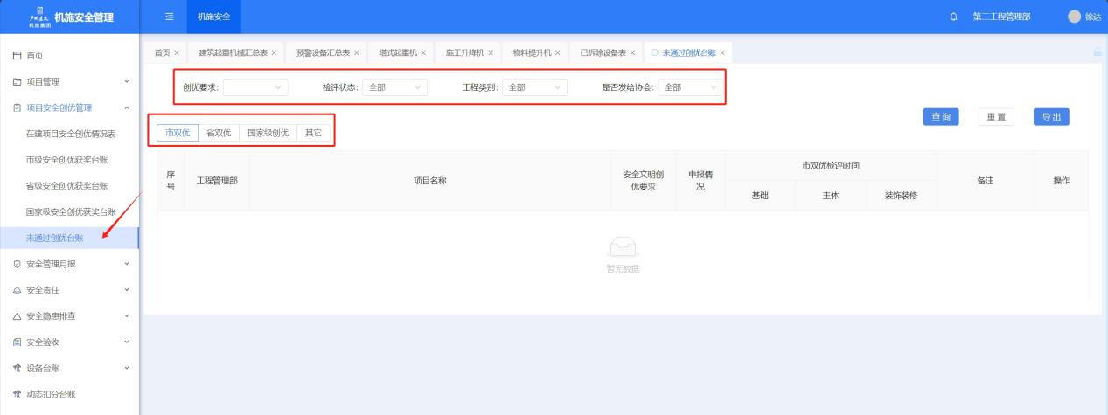1108x415 pixels.
Task: Expand the 是否发给协会 dropdown
Action: pos(691,87)
